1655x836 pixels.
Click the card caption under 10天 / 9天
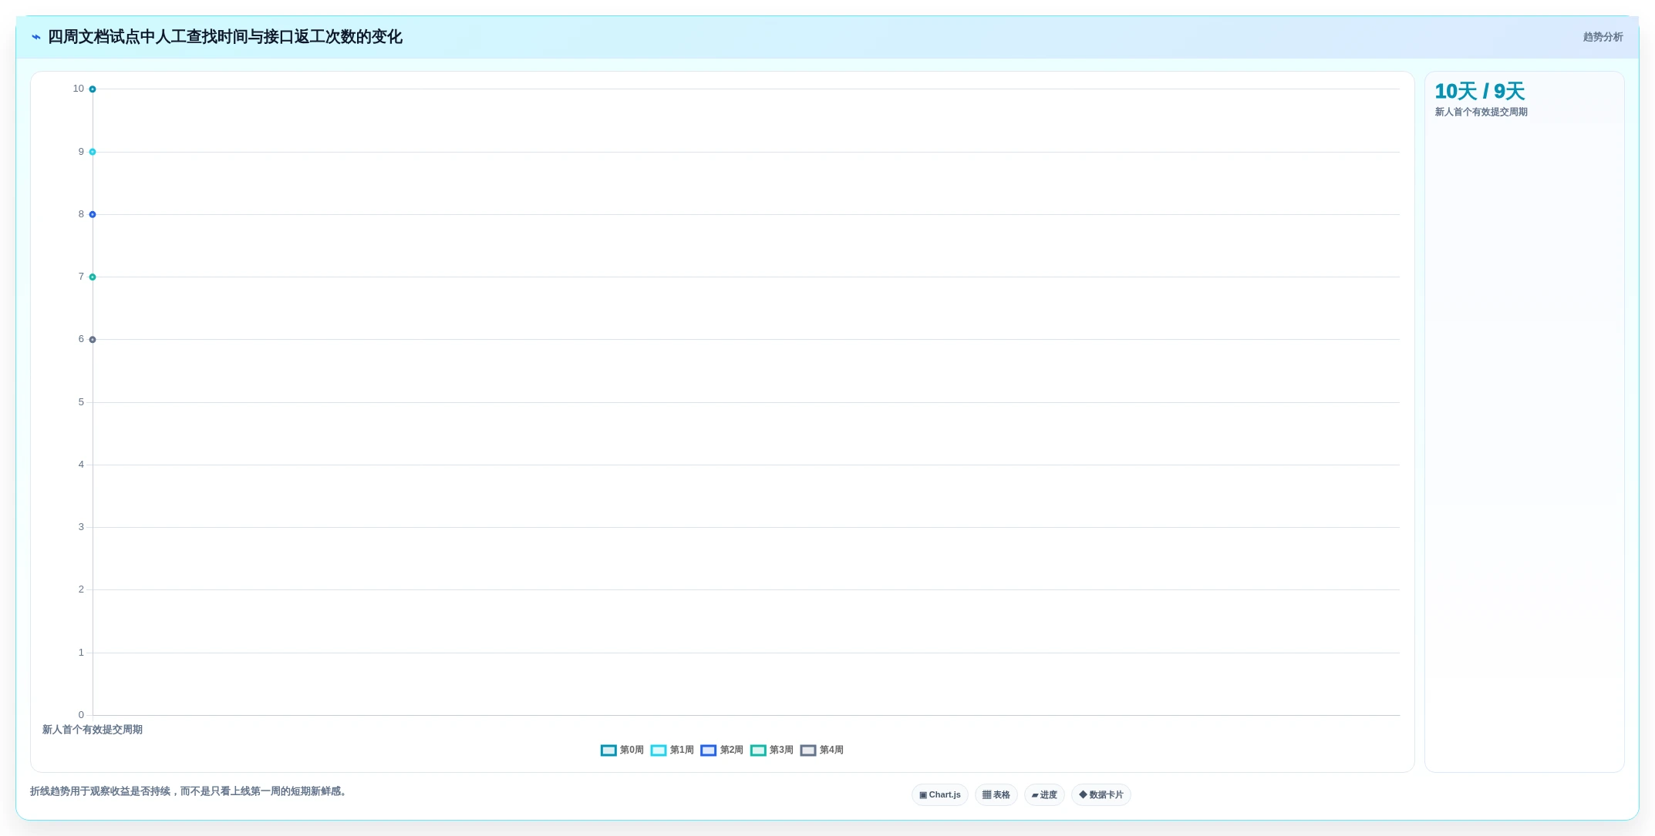[1481, 112]
